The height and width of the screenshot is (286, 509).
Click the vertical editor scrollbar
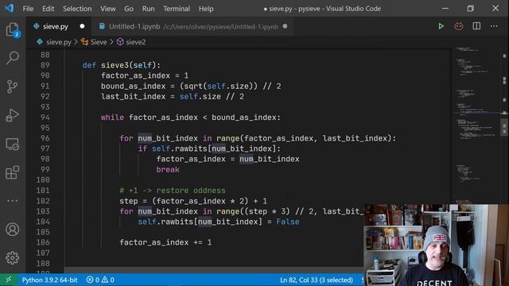(504, 126)
